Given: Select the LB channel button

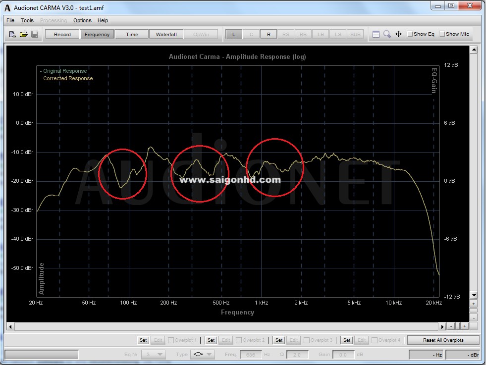Looking at the screenshot, I should pos(321,34).
